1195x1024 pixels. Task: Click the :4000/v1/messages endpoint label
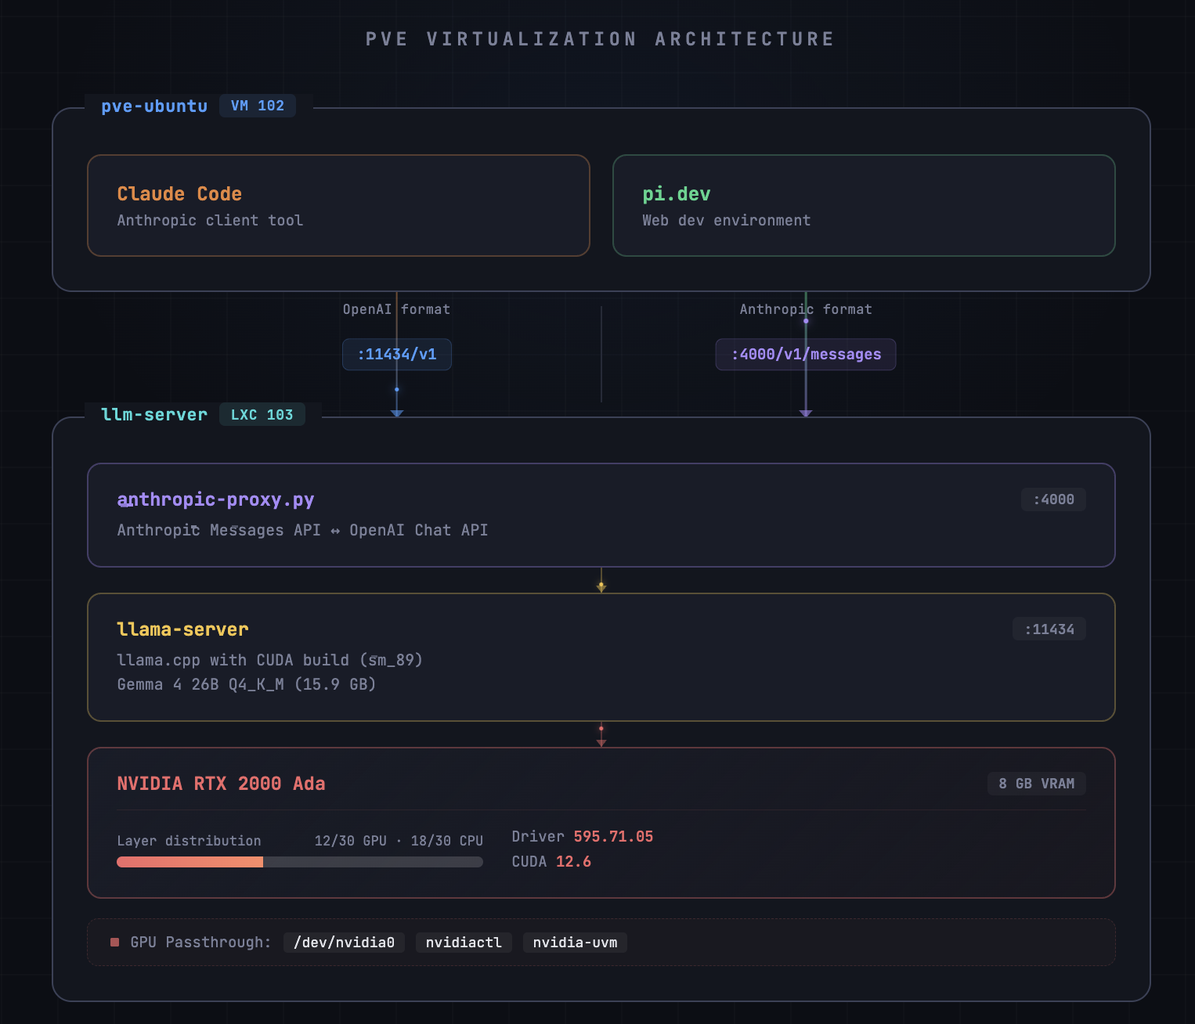(x=806, y=354)
